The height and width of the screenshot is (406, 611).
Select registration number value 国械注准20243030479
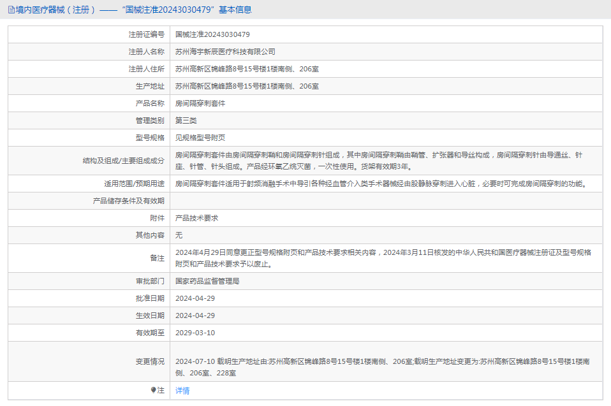coord(212,34)
